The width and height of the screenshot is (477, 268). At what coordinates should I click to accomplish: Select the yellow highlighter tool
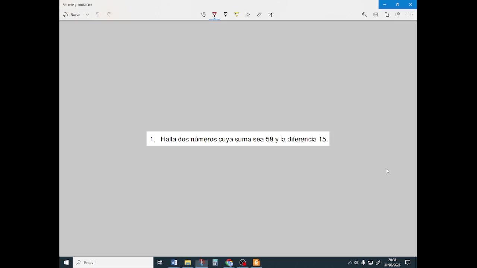[x=237, y=15]
